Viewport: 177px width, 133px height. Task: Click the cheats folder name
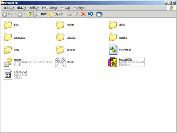pos(70,25)
